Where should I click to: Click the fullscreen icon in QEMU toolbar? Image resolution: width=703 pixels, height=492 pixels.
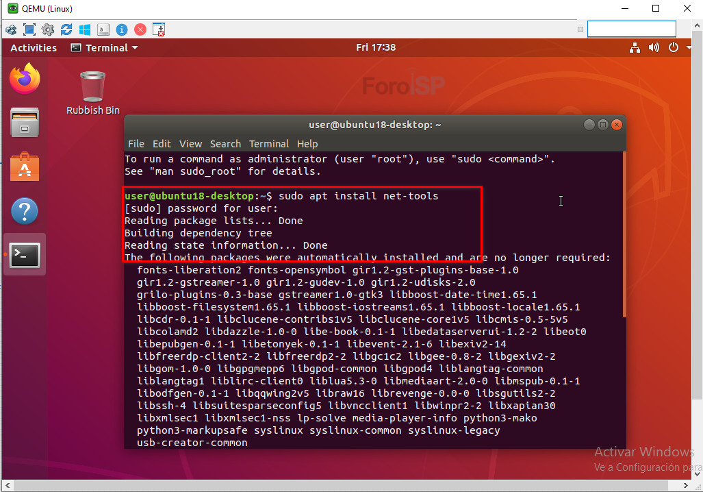point(29,29)
